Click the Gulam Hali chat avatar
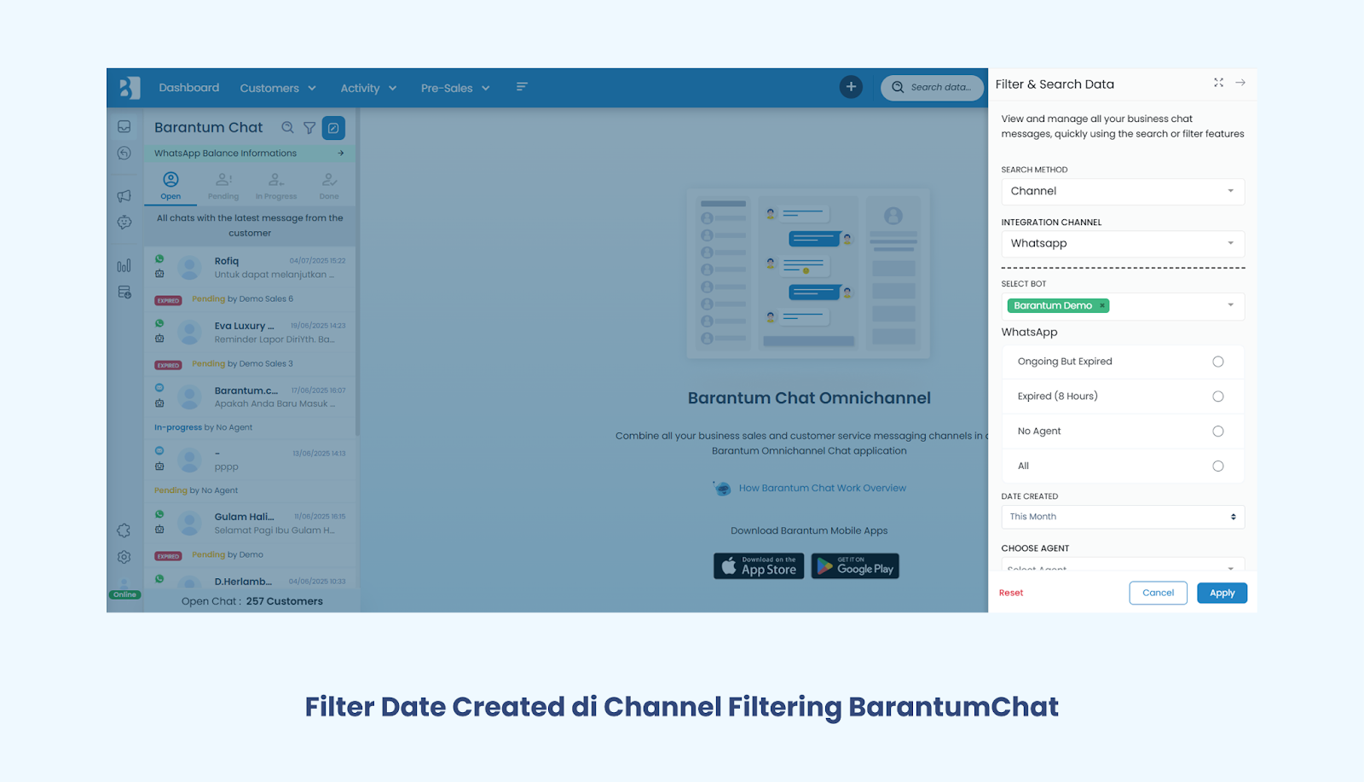The image size is (1364, 782). (x=189, y=523)
